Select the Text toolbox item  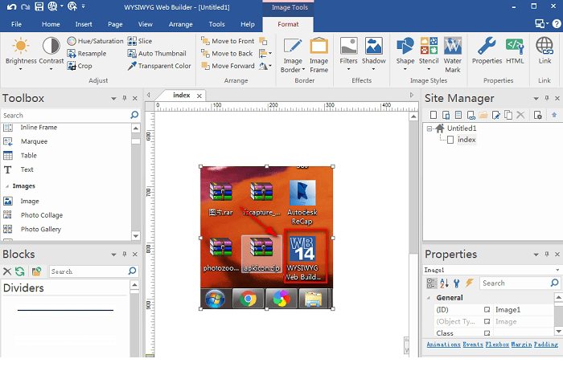pos(27,169)
